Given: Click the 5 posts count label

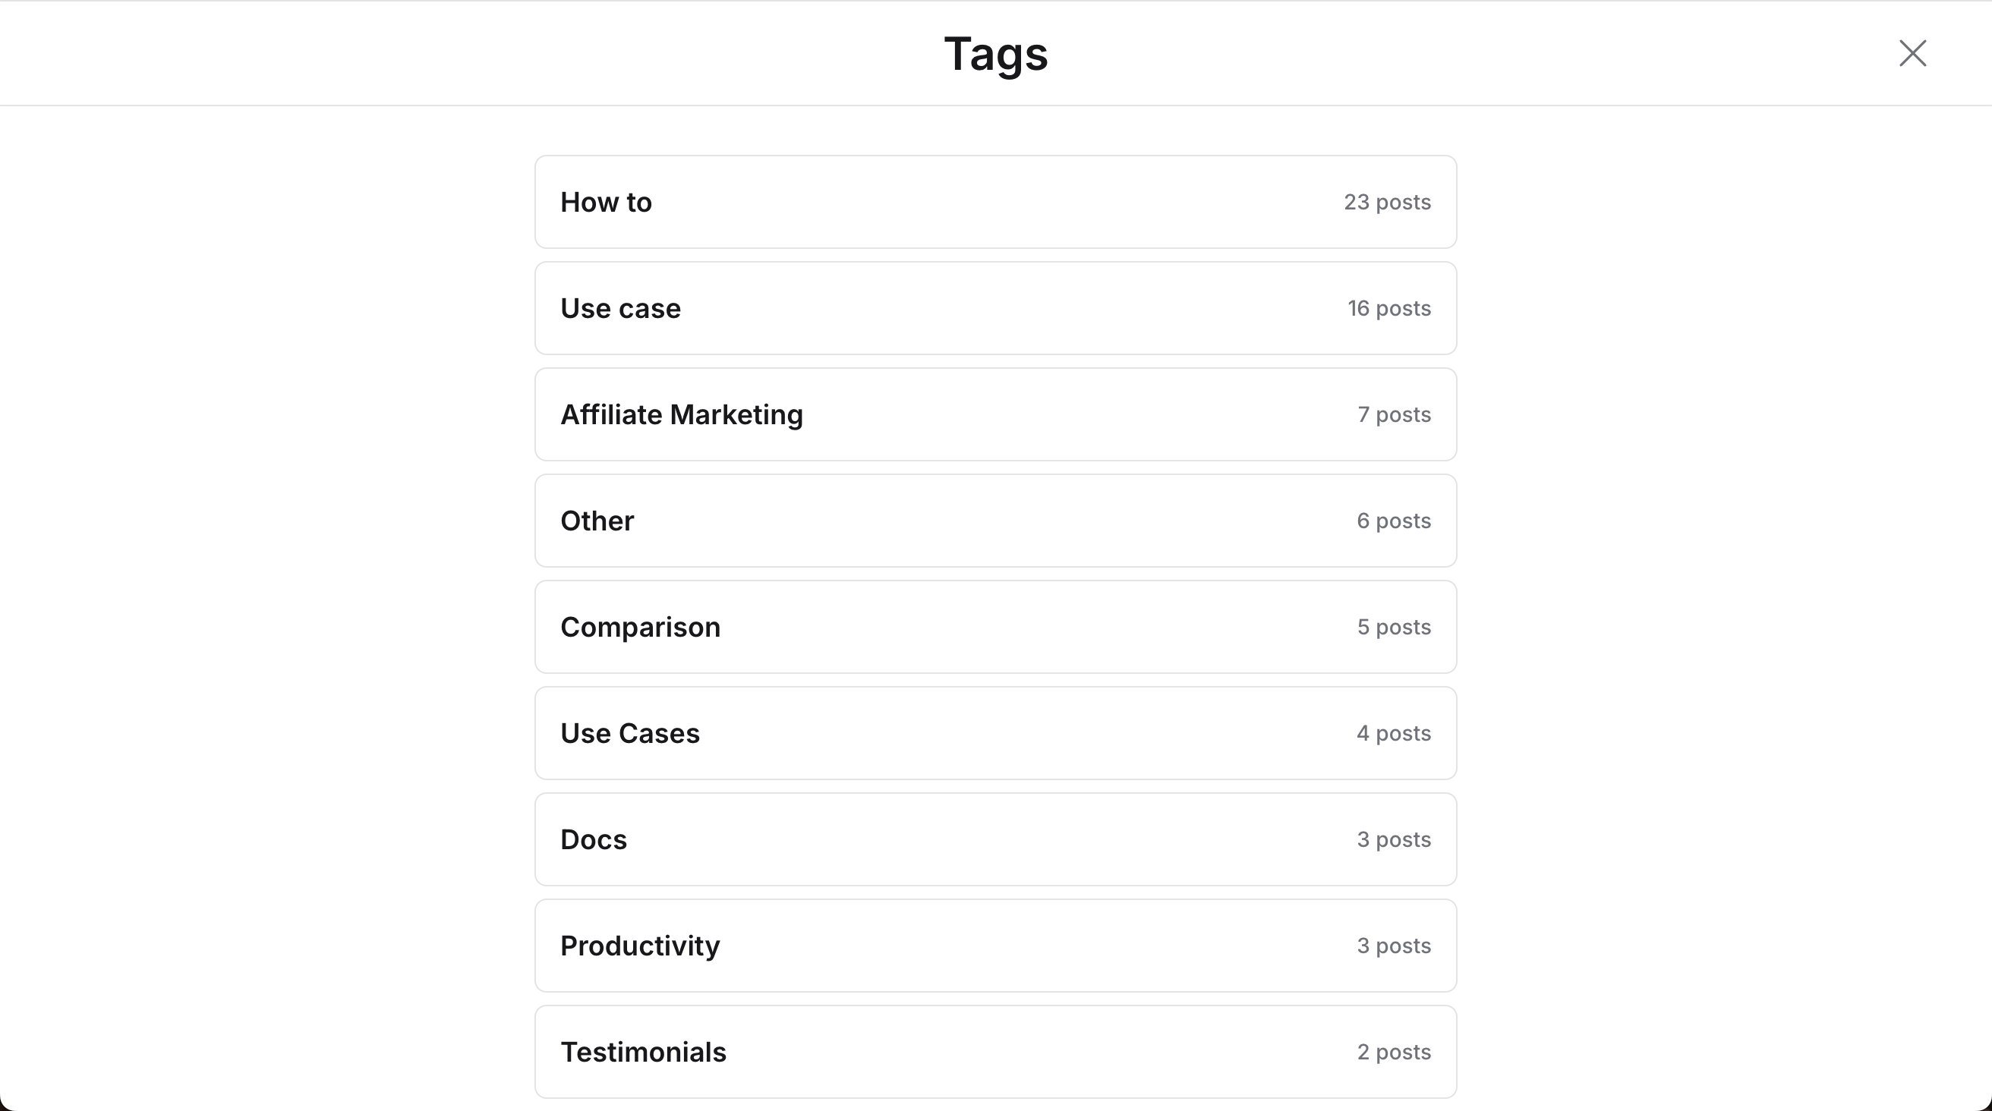Looking at the screenshot, I should click(x=1394, y=627).
